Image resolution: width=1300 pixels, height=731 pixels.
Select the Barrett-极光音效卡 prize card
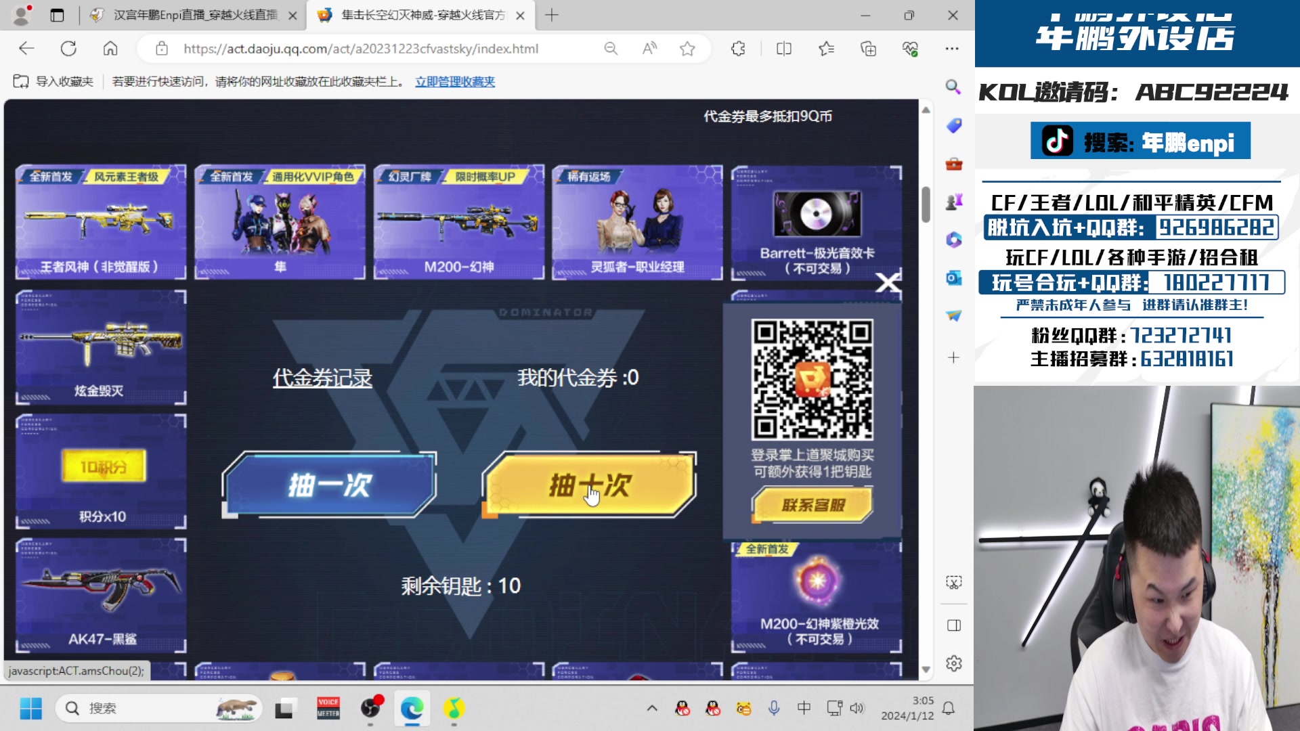coord(817,222)
